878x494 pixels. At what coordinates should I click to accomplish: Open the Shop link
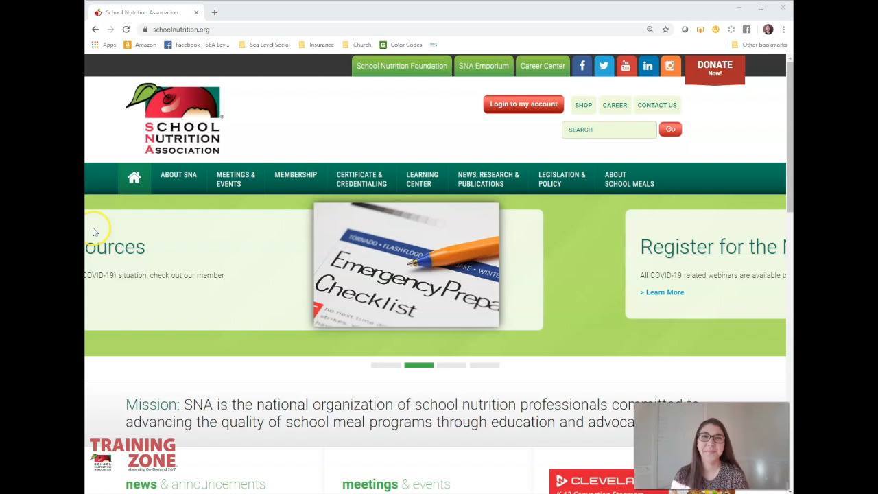tap(583, 105)
